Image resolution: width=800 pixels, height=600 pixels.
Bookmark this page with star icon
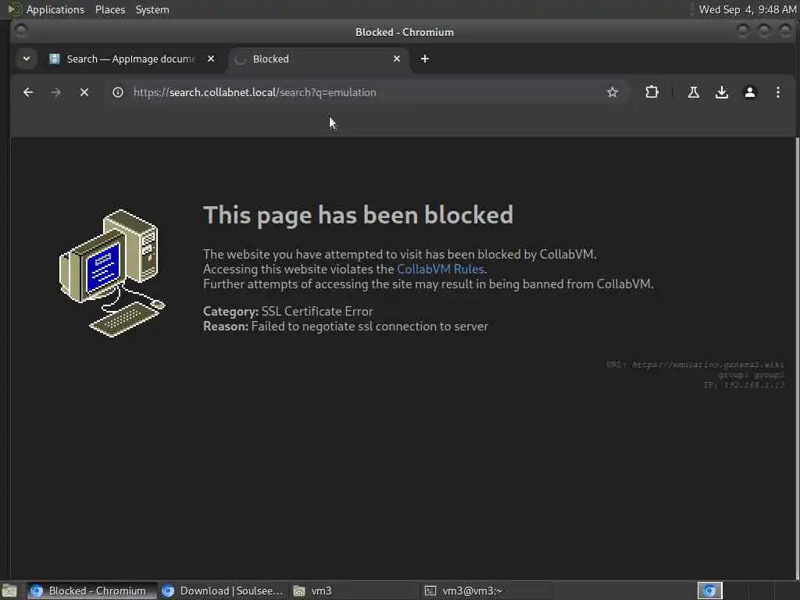click(x=612, y=92)
